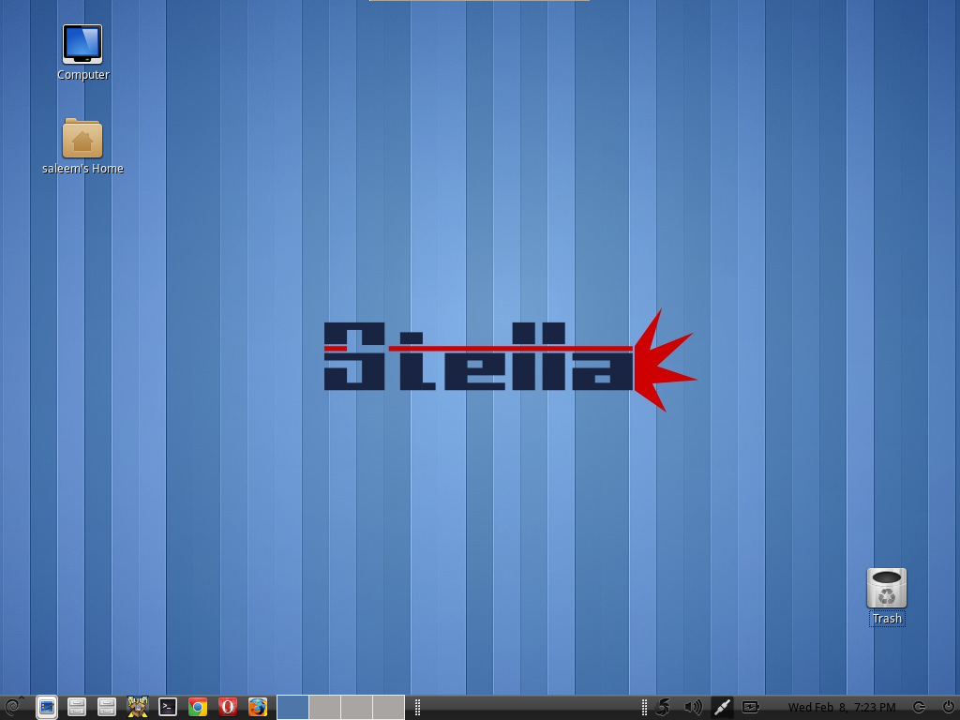The image size is (960, 720).
Task: Open saleem's Home folder icon
Action: pyautogui.click(x=82, y=138)
